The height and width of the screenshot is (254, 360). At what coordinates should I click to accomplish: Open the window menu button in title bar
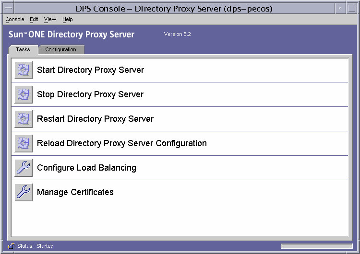[x=9, y=9]
